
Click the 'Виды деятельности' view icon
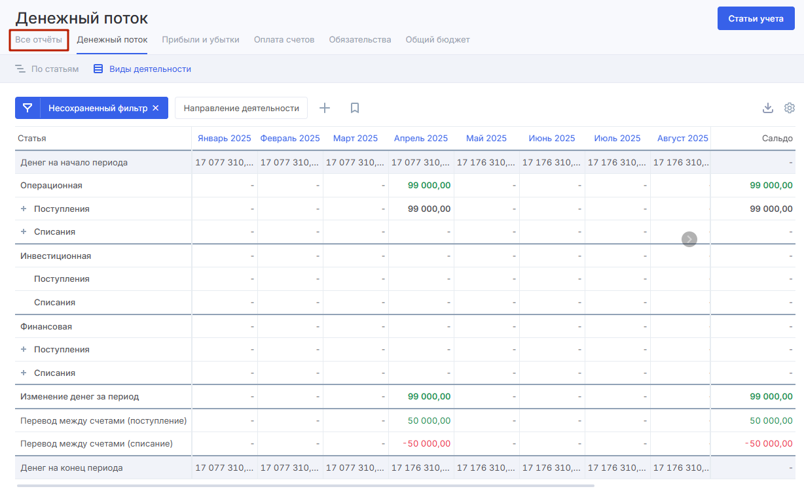[x=98, y=69]
